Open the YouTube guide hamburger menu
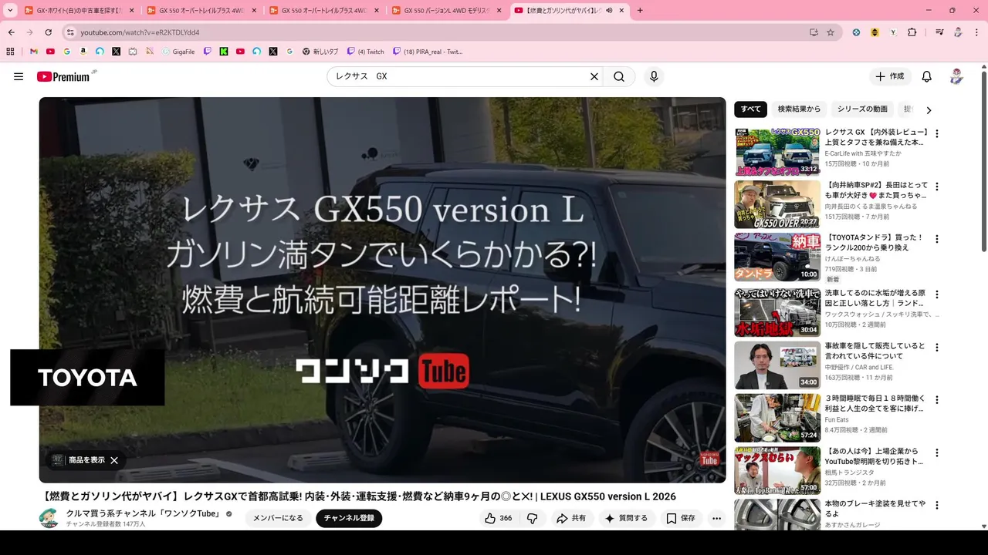This screenshot has height=555, width=988. (19, 76)
